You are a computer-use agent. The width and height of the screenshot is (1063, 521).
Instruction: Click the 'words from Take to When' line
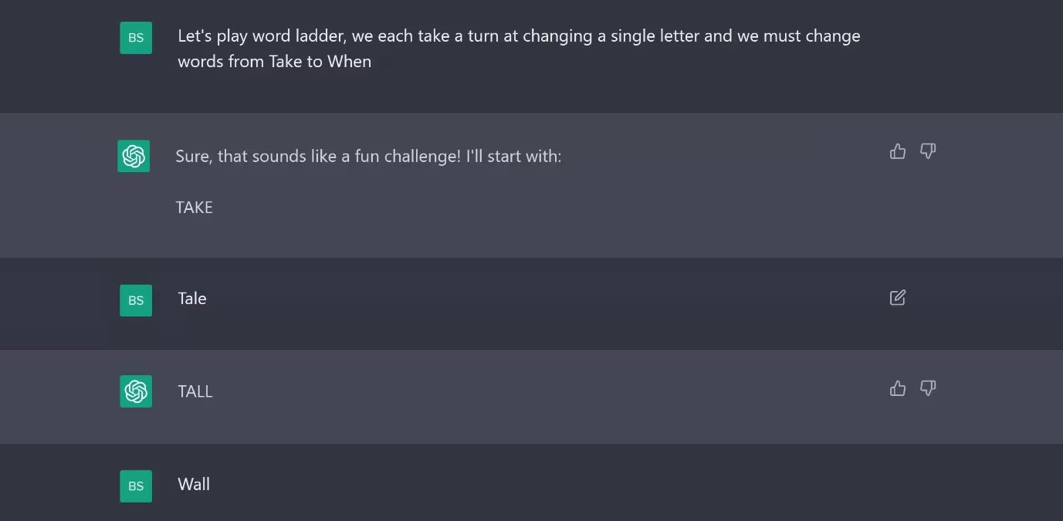(x=275, y=62)
